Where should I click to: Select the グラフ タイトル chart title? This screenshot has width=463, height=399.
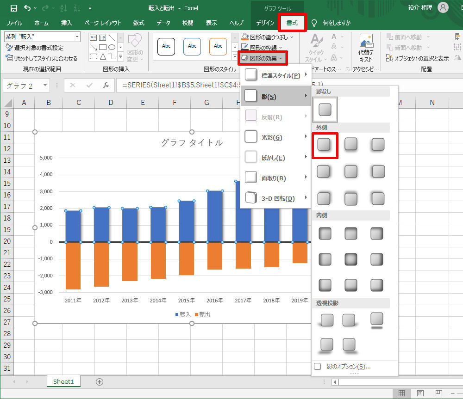pyautogui.click(x=192, y=143)
